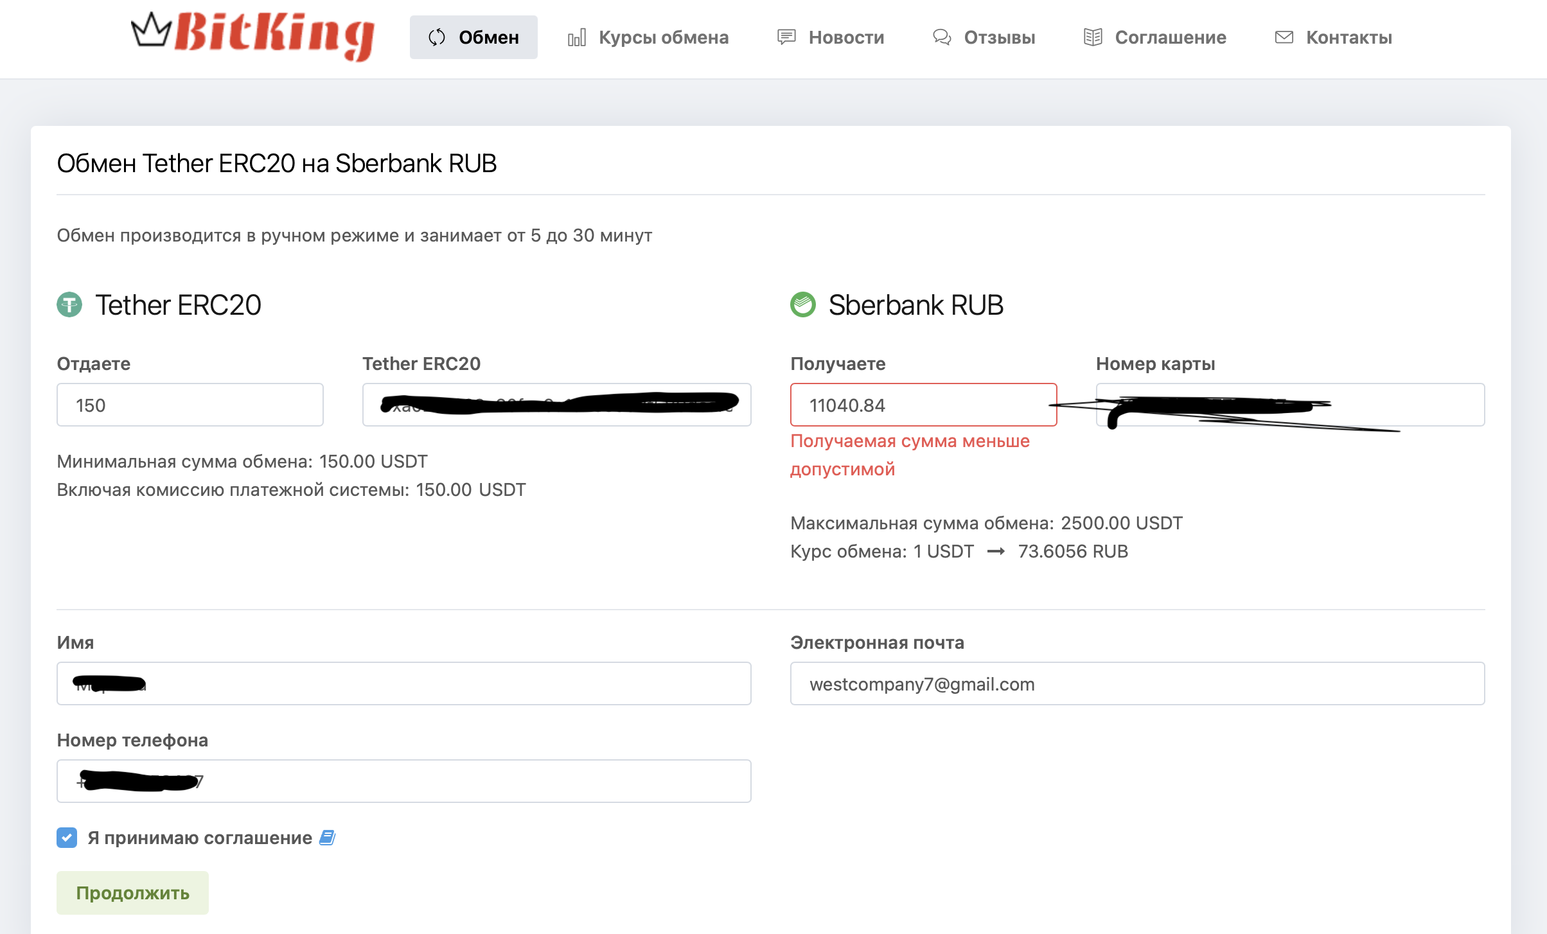Image resolution: width=1547 pixels, height=934 pixels.
Task: Click the Соглашение book icon
Action: point(1093,37)
